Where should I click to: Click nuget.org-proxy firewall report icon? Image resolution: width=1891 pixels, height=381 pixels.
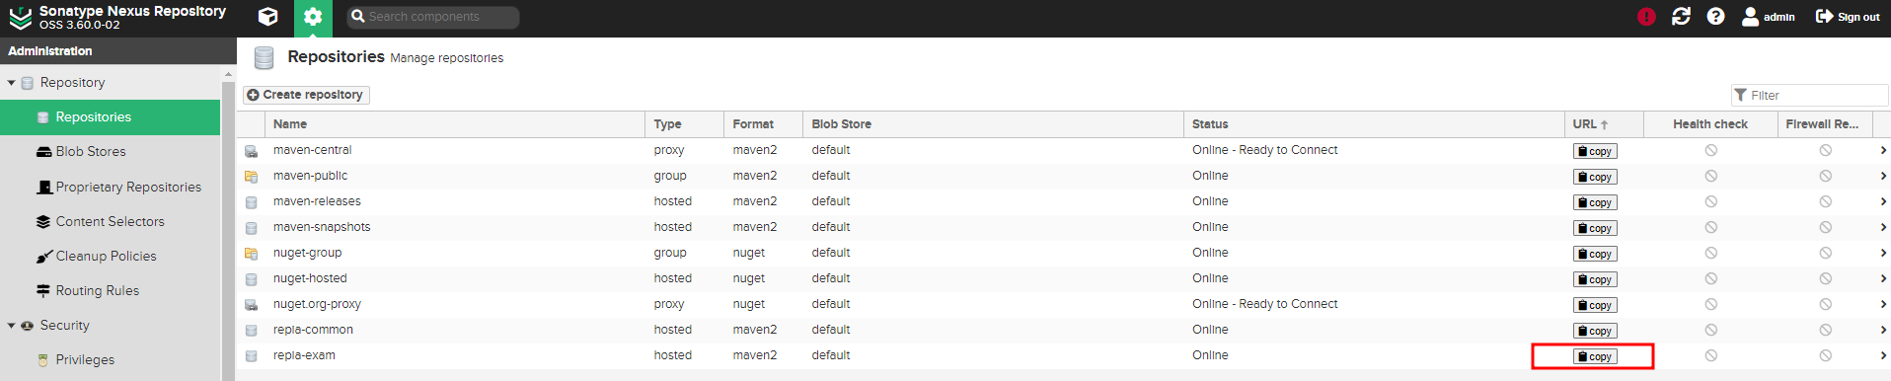tap(1826, 304)
